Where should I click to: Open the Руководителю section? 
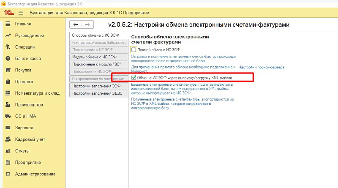[x=29, y=35]
